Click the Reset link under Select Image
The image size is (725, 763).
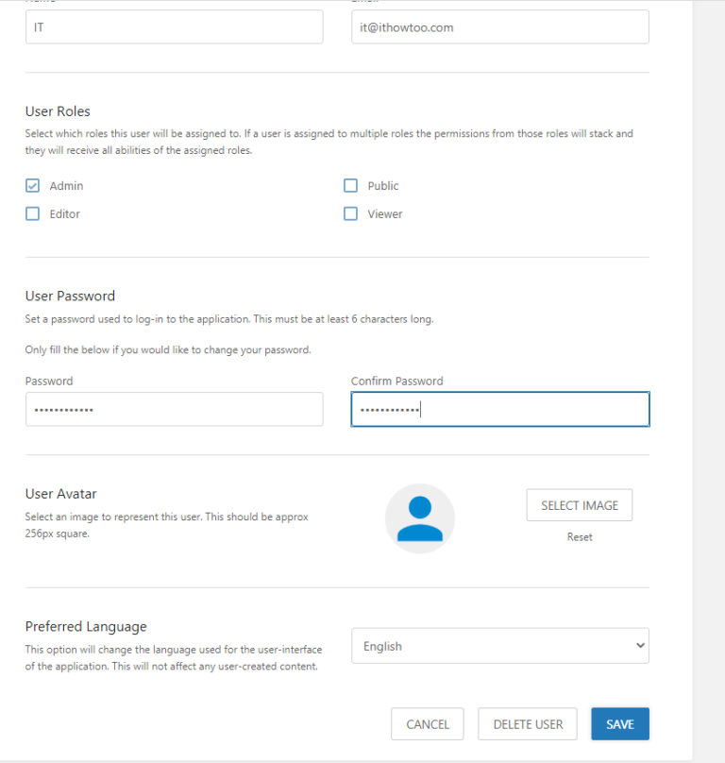[x=580, y=536]
